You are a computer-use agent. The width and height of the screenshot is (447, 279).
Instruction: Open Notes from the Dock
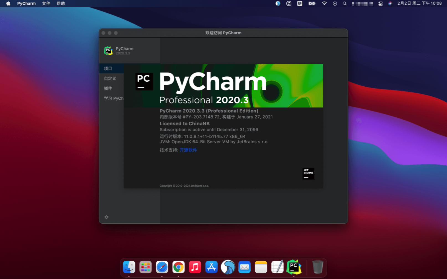[x=261, y=267]
